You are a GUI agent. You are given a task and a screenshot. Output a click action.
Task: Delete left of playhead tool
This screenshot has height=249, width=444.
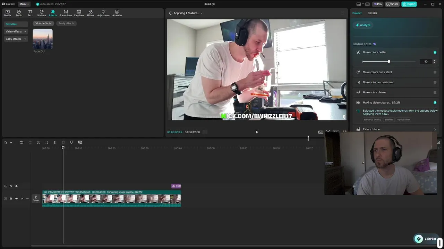click(46, 142)
